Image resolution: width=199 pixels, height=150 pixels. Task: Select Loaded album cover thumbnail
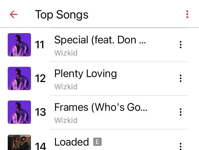click(19, 142)
